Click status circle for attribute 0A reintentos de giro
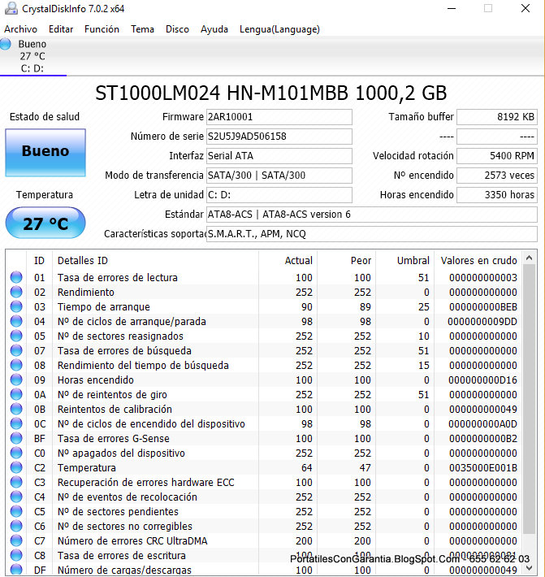The height and width of the screenshot is (577, 545). click(x=16, y=394)
